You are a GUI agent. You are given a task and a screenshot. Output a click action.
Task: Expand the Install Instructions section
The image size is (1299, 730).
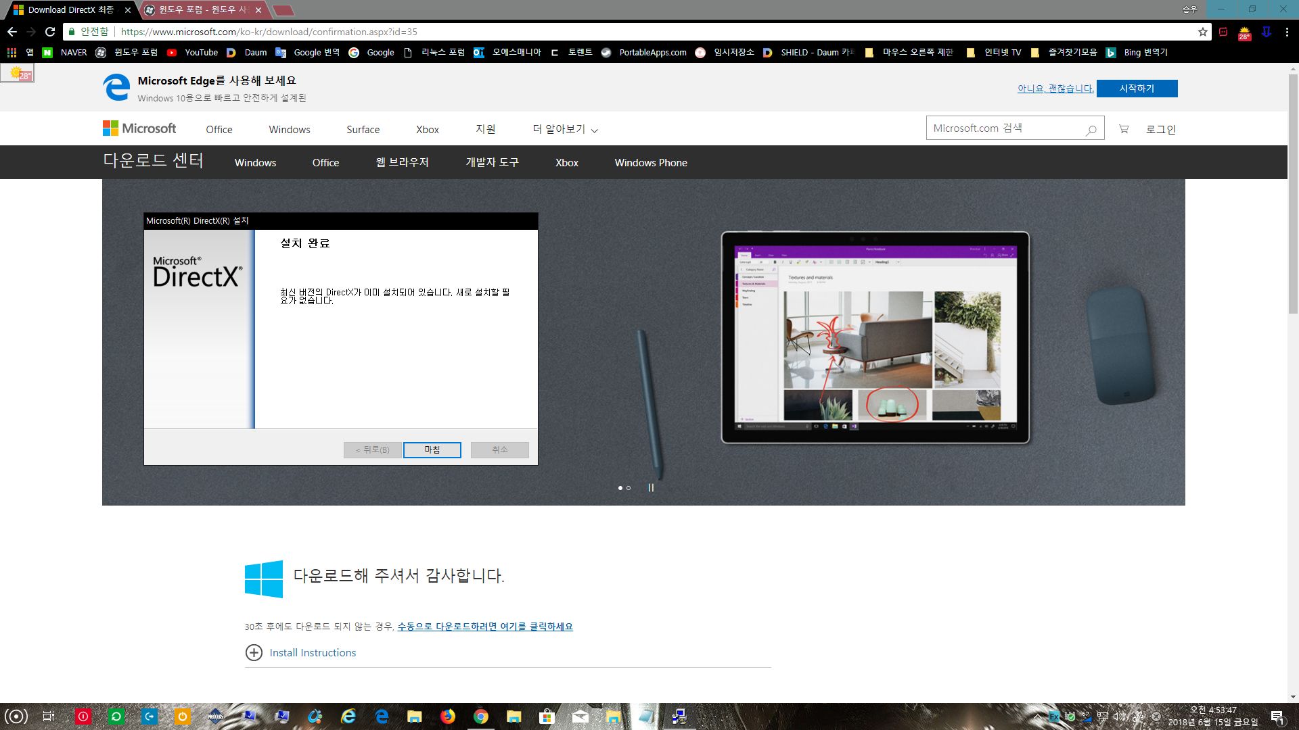[x=254, y=652]
